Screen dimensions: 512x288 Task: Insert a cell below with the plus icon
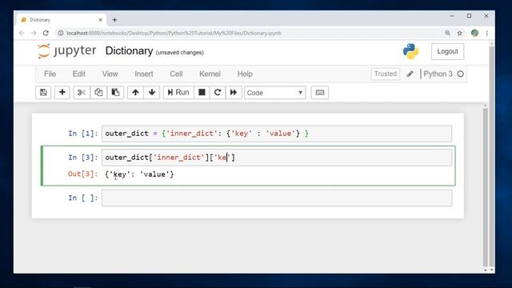[62, 93]
